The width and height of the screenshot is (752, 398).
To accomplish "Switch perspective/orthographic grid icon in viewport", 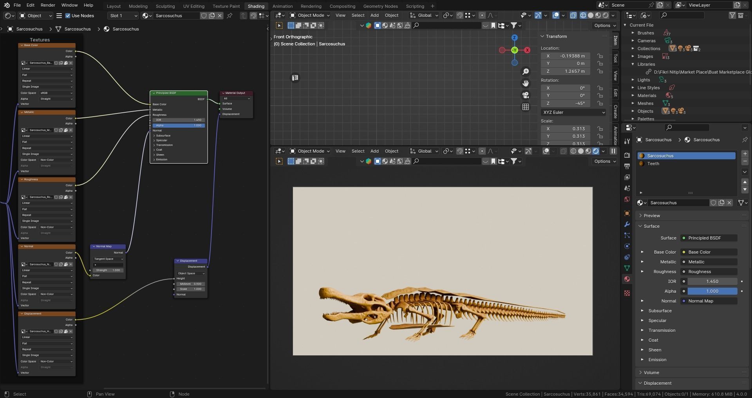I will (x=526, y=107).
